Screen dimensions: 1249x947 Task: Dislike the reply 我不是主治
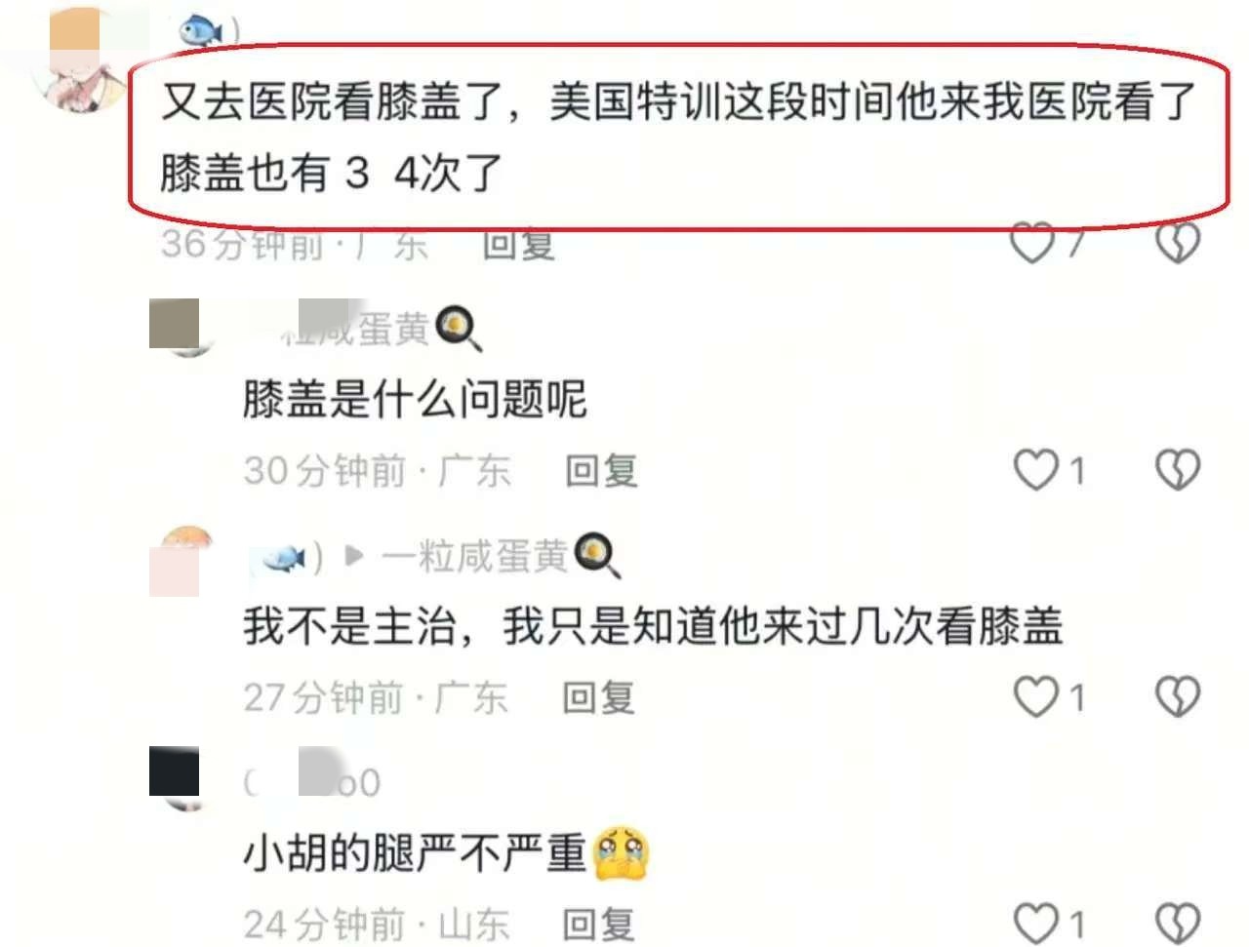(x=1178, y=697)
